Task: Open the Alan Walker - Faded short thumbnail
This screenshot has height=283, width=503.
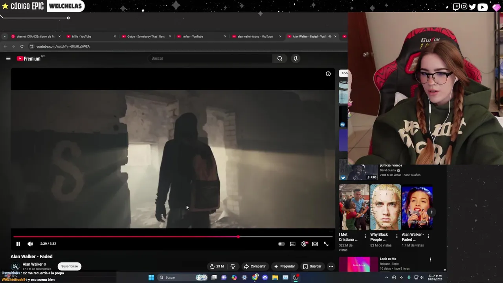Action: pos(417,207)
